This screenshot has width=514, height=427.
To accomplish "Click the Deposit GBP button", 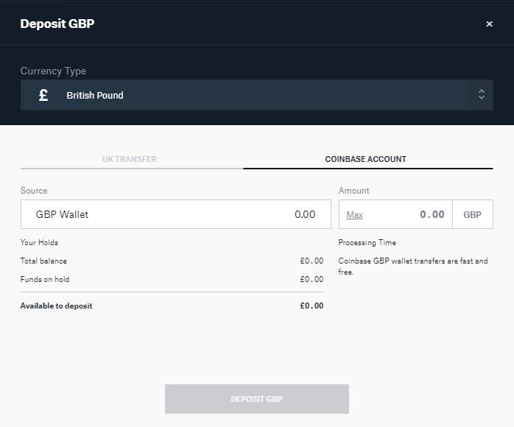I will (x=257, y=399).
